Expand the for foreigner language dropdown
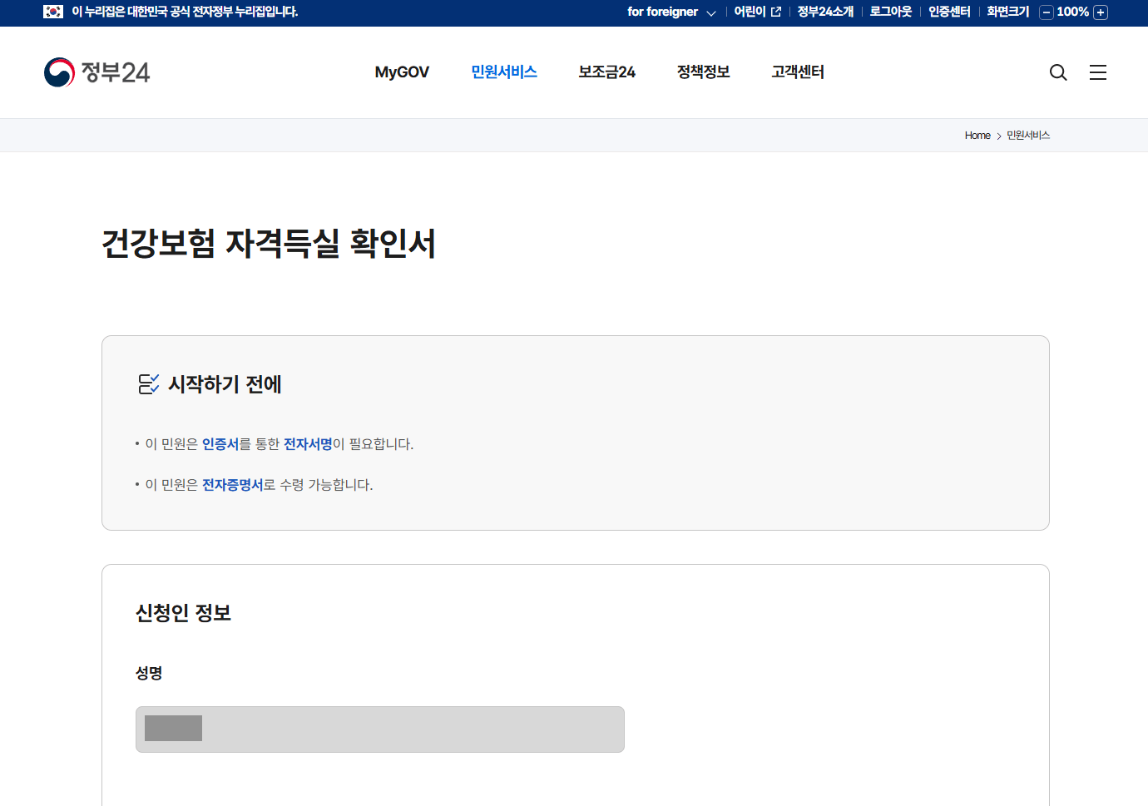The height and width of the screenshot is (806, 1148). 711,13
